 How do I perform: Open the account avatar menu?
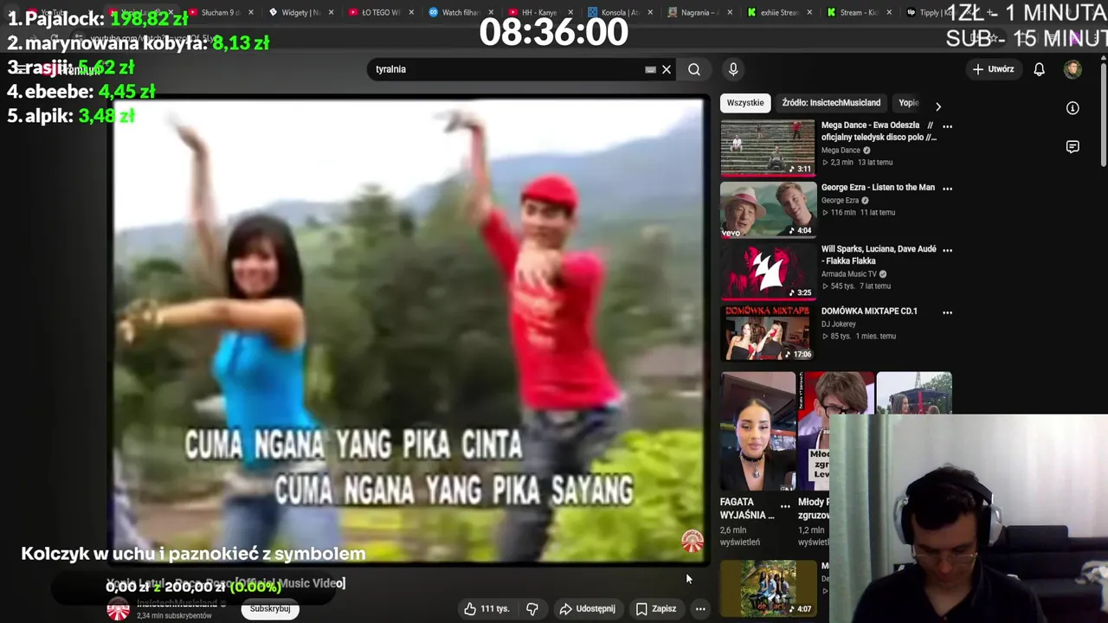click(1073, 69)
